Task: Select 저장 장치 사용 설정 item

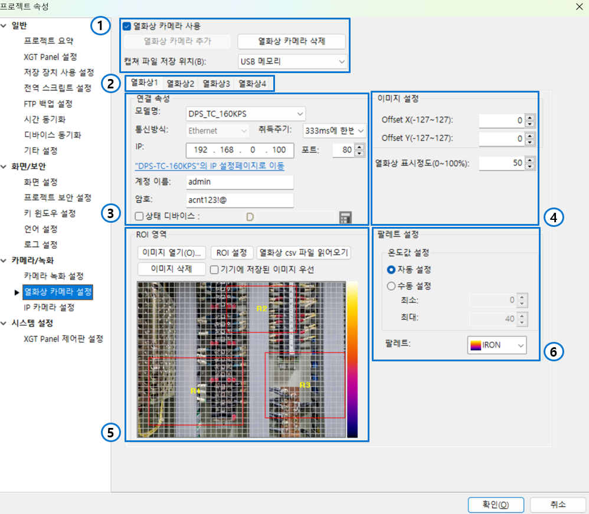Action: point(58,73)
